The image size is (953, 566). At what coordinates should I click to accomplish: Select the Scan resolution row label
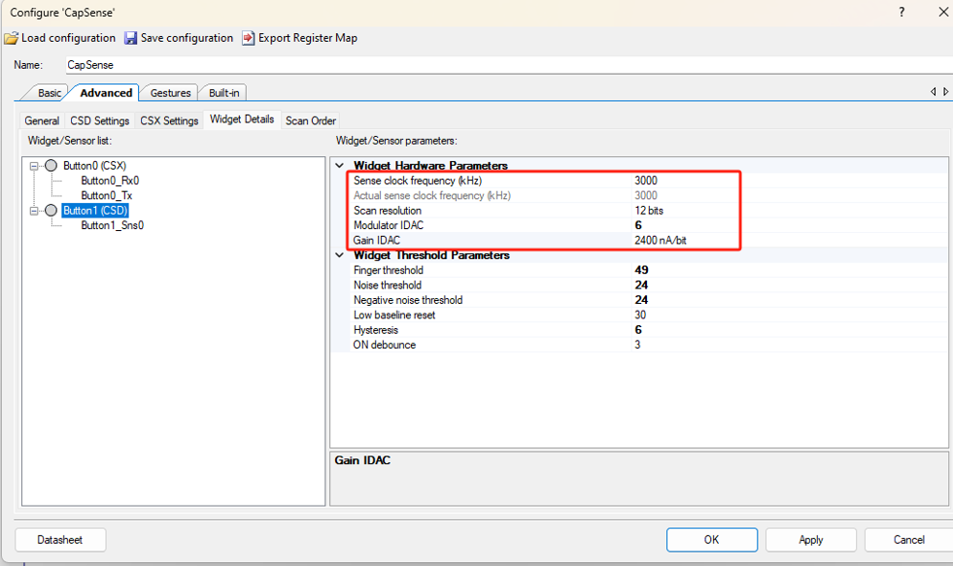coord(388,210)
